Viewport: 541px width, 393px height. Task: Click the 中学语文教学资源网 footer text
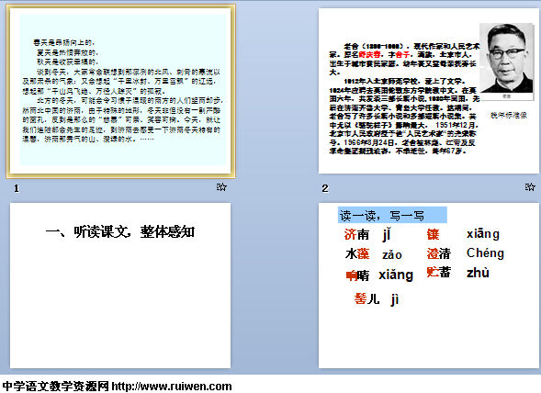[x=55, y=386]
